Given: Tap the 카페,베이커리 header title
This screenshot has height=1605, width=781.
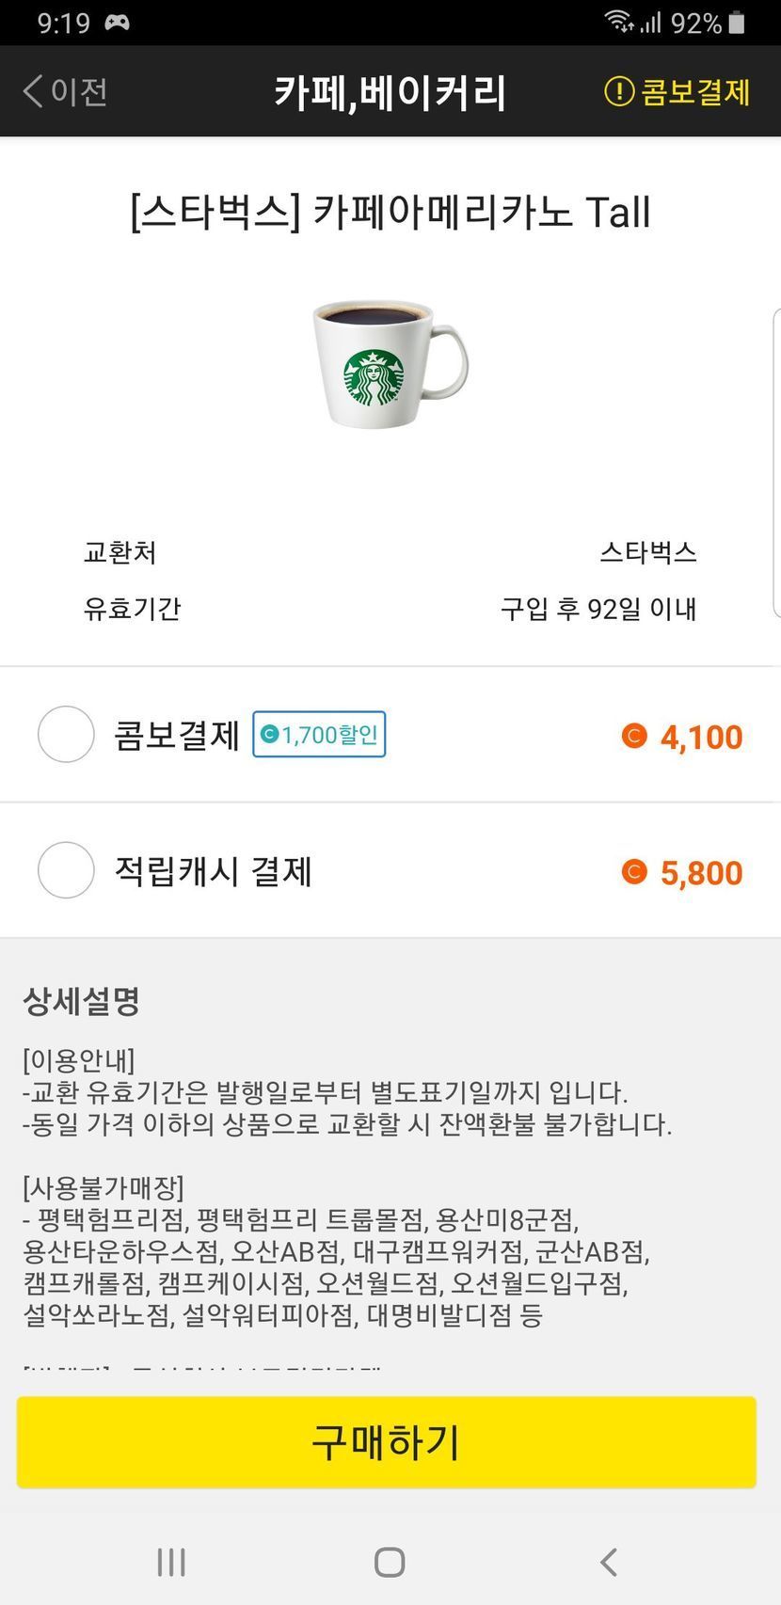Looking at the screenshot, I should click(390, 92).
